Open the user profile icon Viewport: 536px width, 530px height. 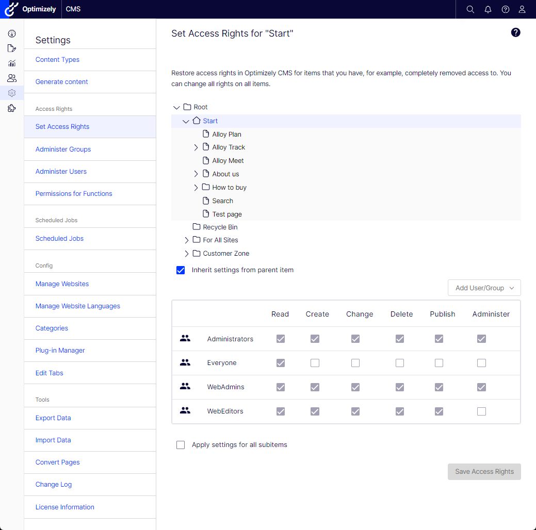point(522,9)
